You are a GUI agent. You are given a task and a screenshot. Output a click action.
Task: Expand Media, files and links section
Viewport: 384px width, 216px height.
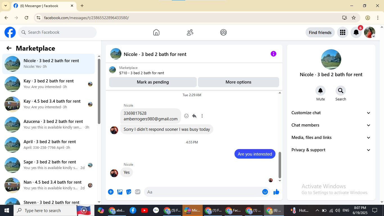click(x=331, y=138)
